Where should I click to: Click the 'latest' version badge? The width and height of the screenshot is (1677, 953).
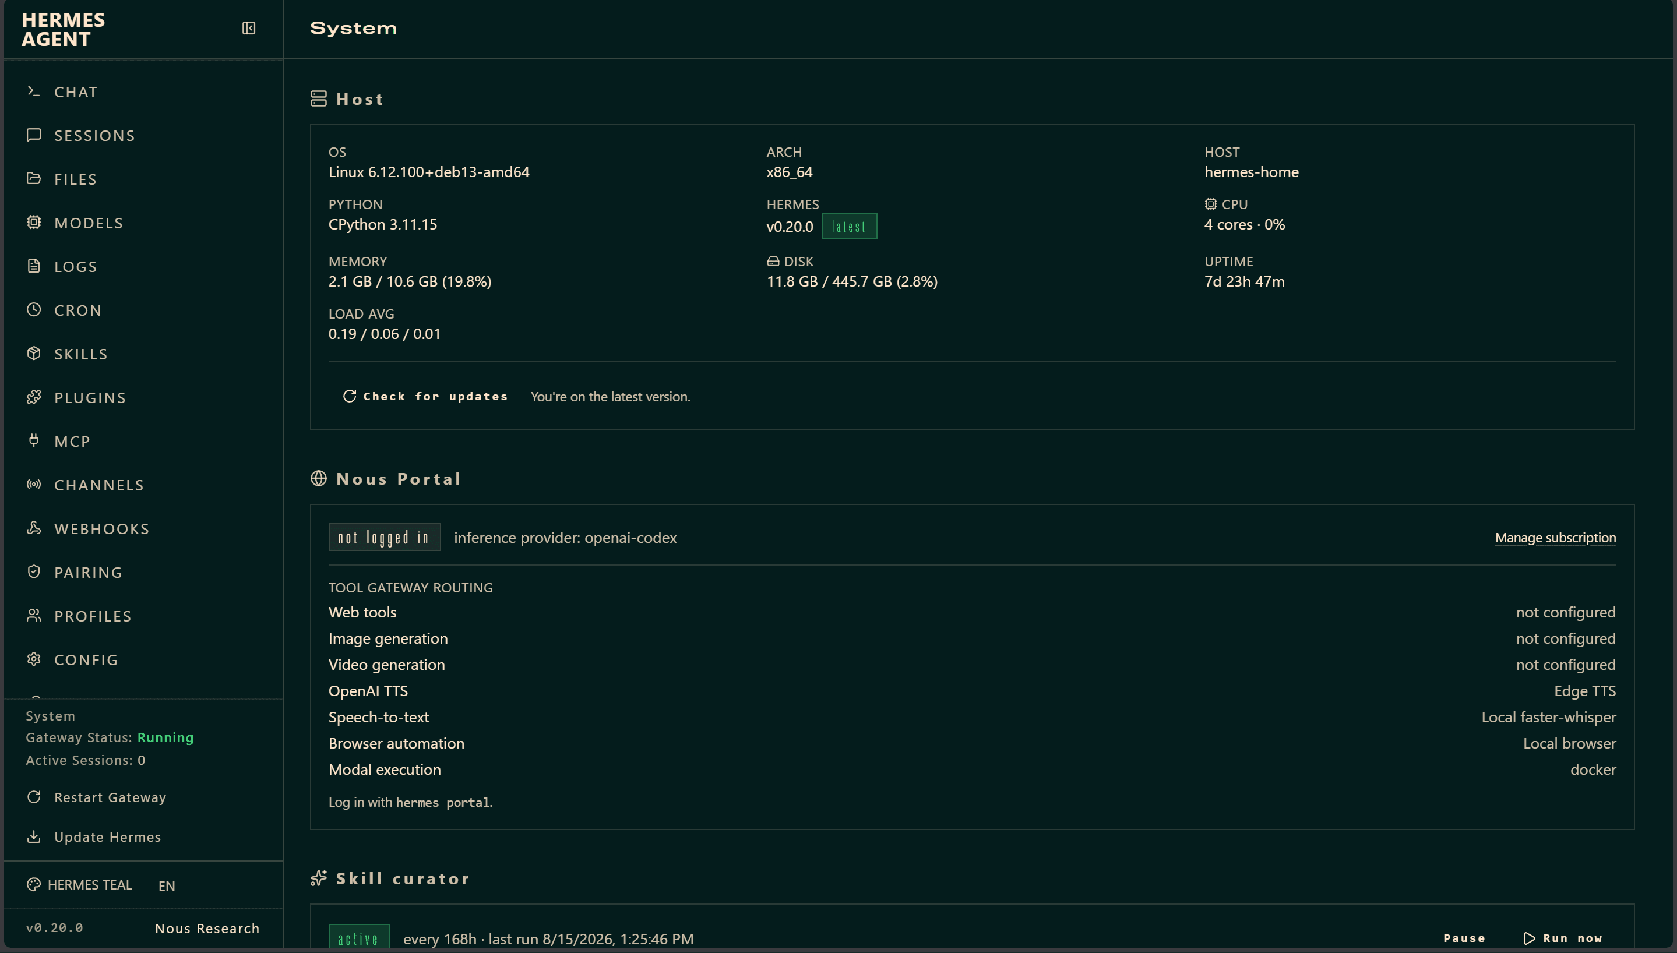(x=849, y=226)
